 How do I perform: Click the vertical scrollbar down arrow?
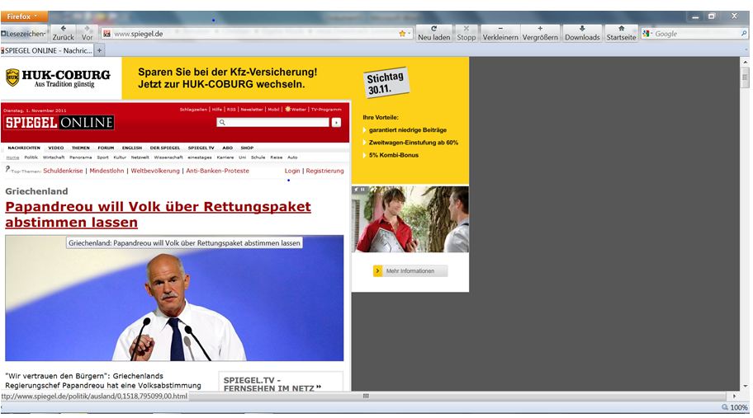pyautogui.click(x=746, y=386)
